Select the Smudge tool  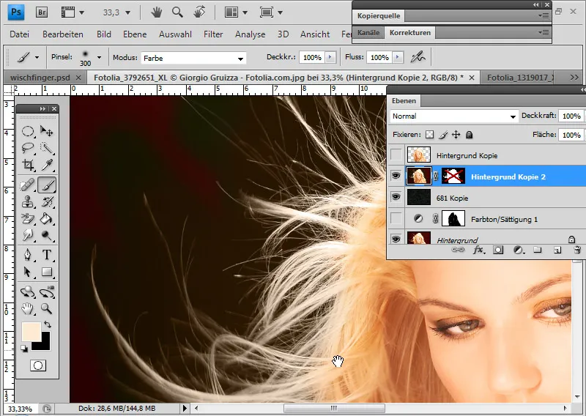[x=28, y=235]
